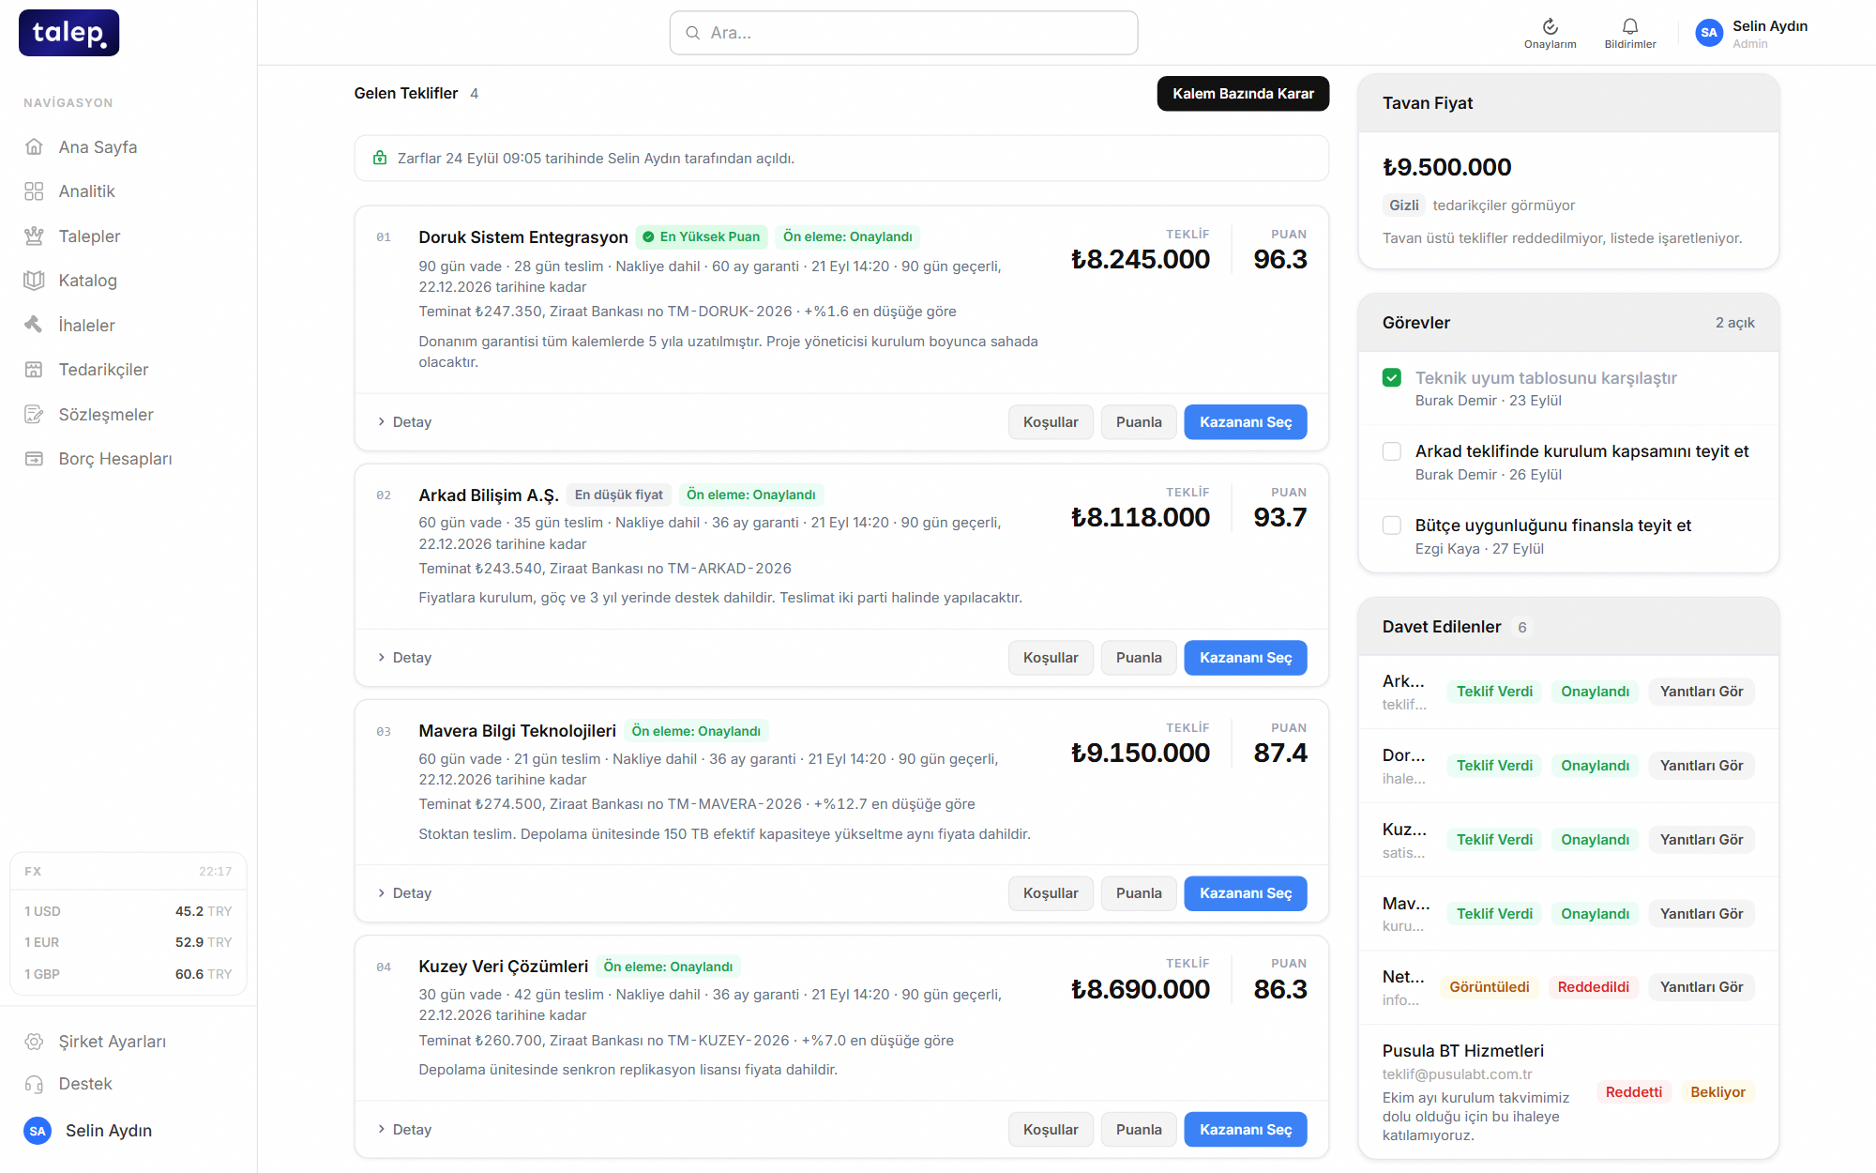
Task: Expand Detay for Mavera Bilgi Teknolojileri
Action: point(404,893)
